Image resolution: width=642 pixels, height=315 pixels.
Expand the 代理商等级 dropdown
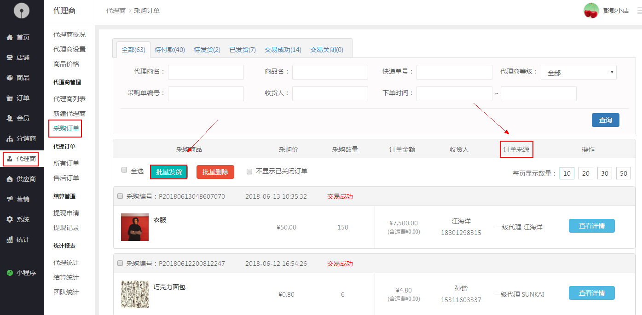pyautogui.click(x=578, y=72)
